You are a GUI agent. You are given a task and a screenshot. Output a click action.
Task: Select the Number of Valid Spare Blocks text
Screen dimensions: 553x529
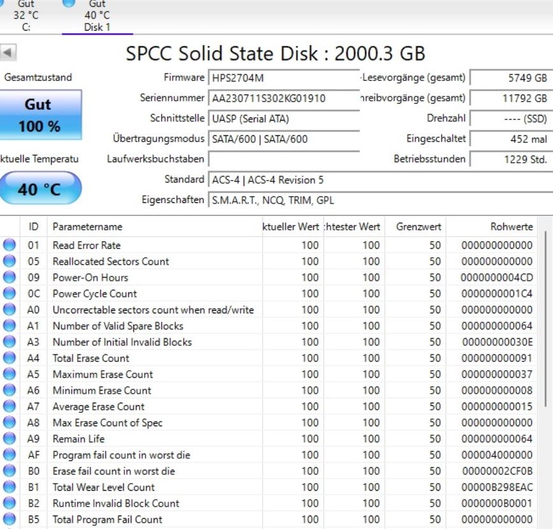point(118,326)
